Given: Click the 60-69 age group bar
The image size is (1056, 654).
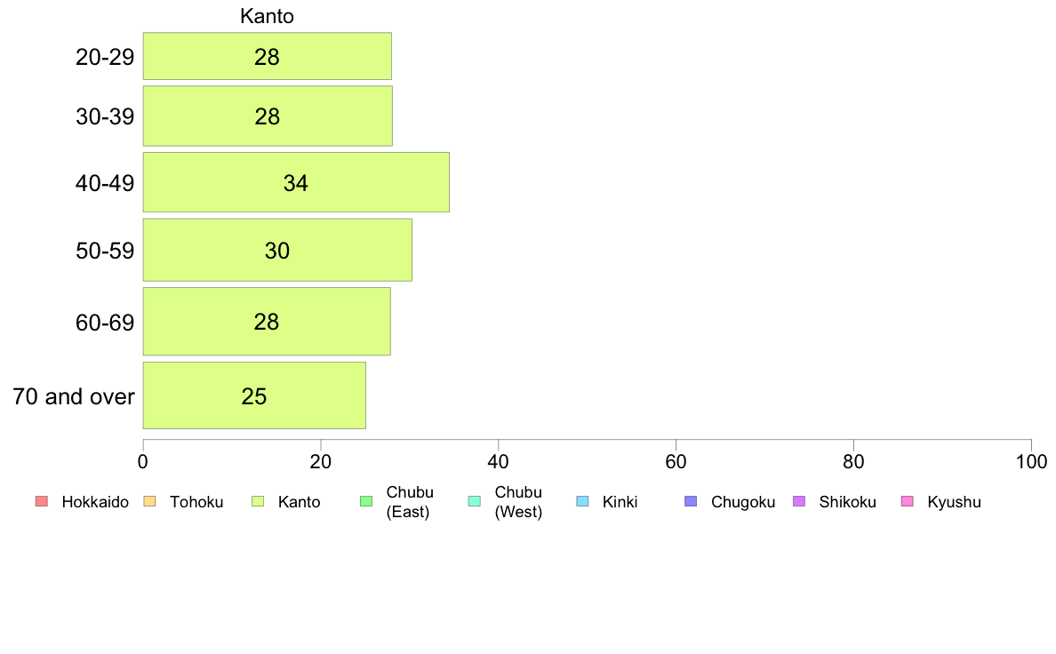Looking at the screenshot, I should click(267, 322).
